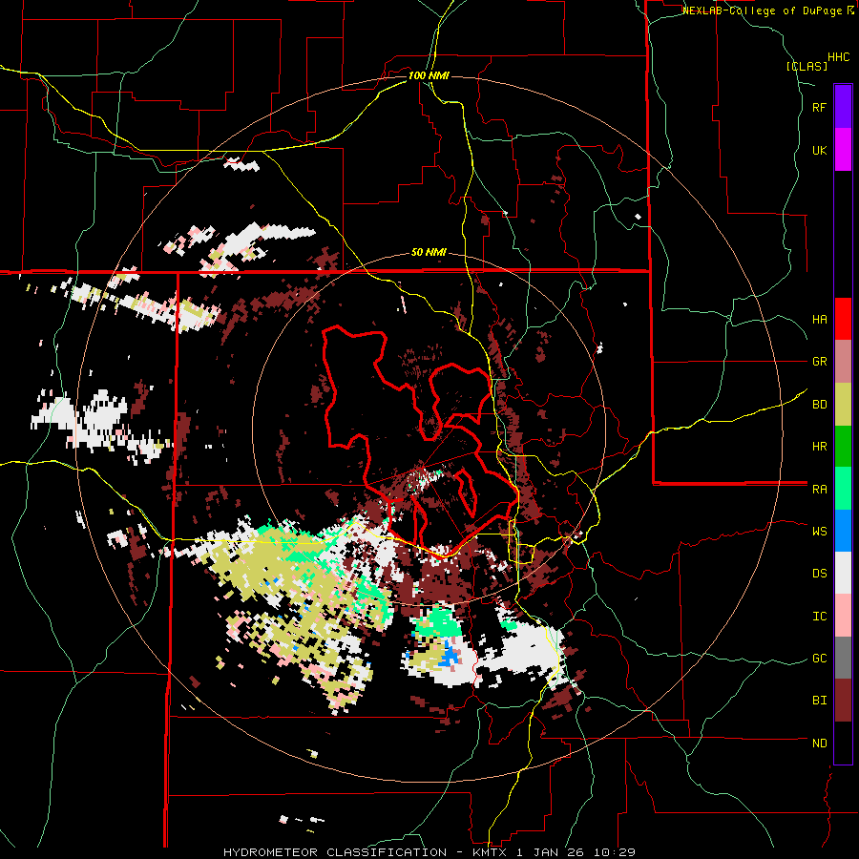Click the HA legend label
The image size is (859, 859).
(x=819, y=319)
